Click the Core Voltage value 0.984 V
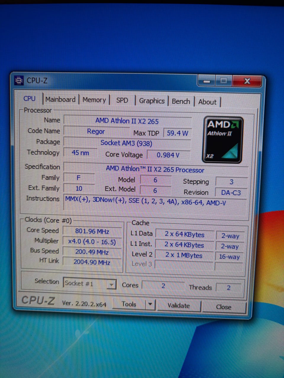The image size is (284, 378). (x=168, y=155)
